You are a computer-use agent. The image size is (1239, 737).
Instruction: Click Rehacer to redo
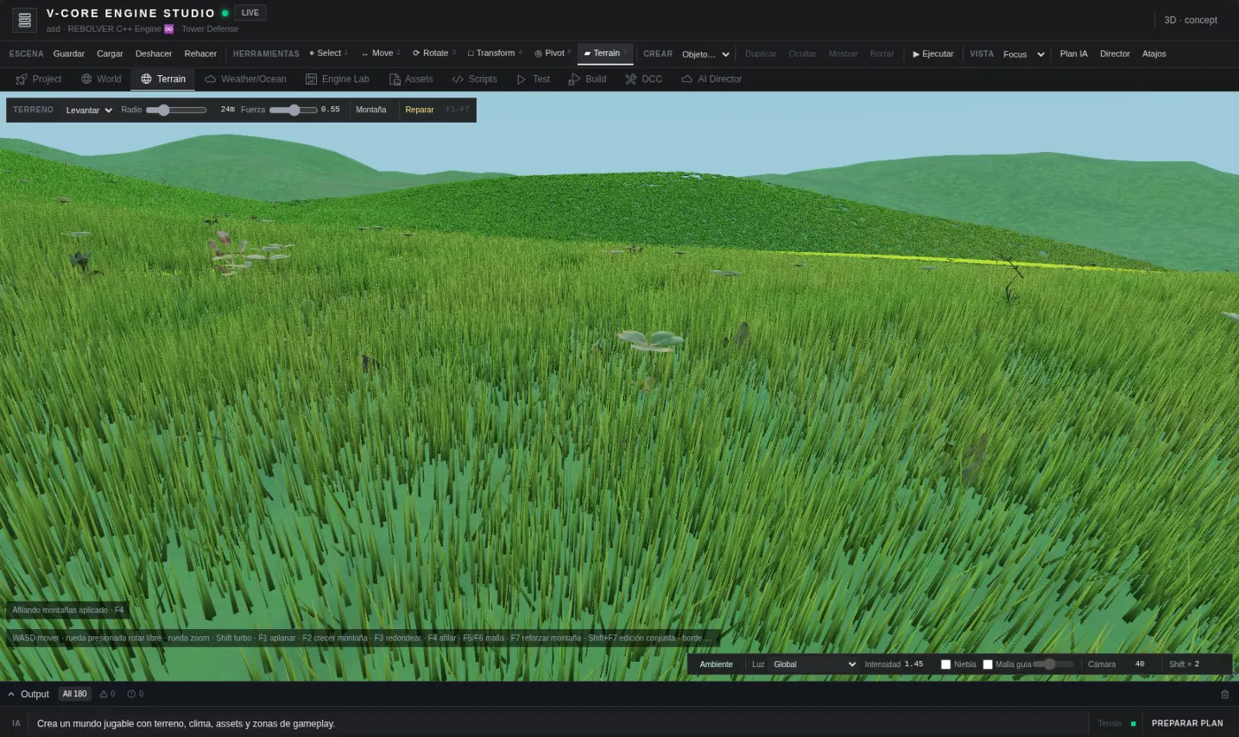[x=201, y=54]
